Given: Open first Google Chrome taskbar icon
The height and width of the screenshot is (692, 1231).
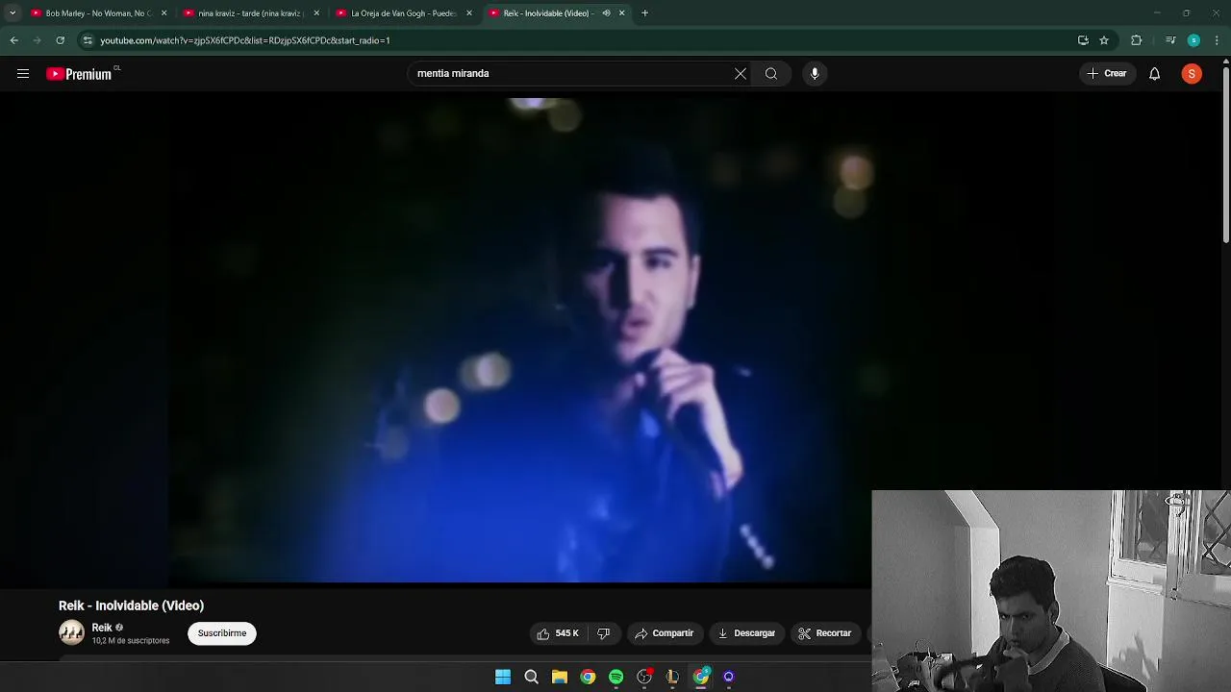Looking at the screenshot, I should (x=588, y=677).
